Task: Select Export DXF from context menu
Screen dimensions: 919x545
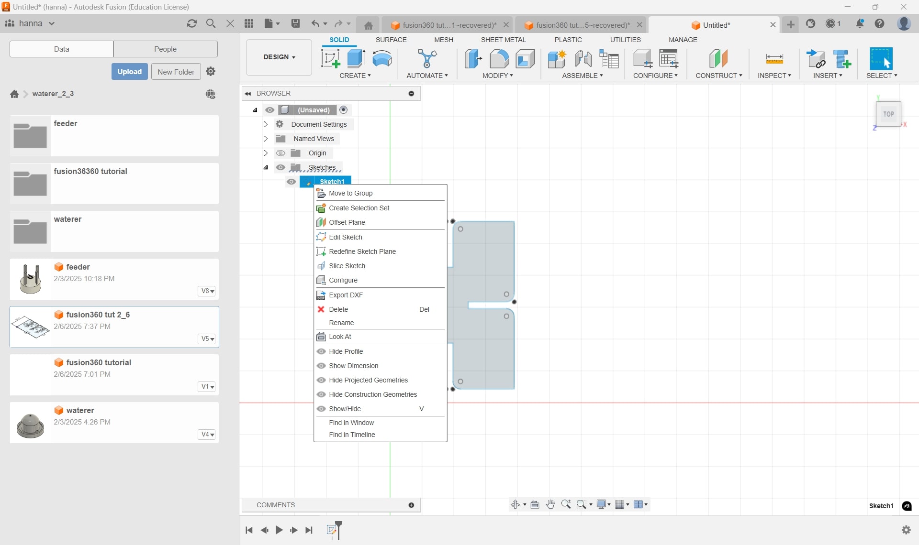Action: (346, 294)
